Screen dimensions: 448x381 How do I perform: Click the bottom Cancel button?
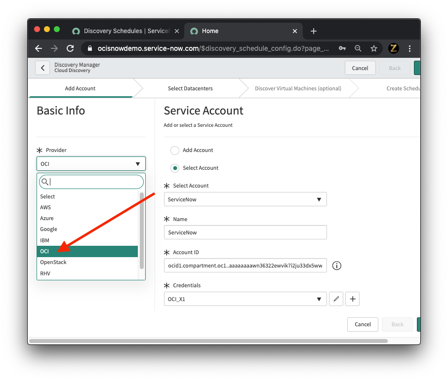(363, 324)
